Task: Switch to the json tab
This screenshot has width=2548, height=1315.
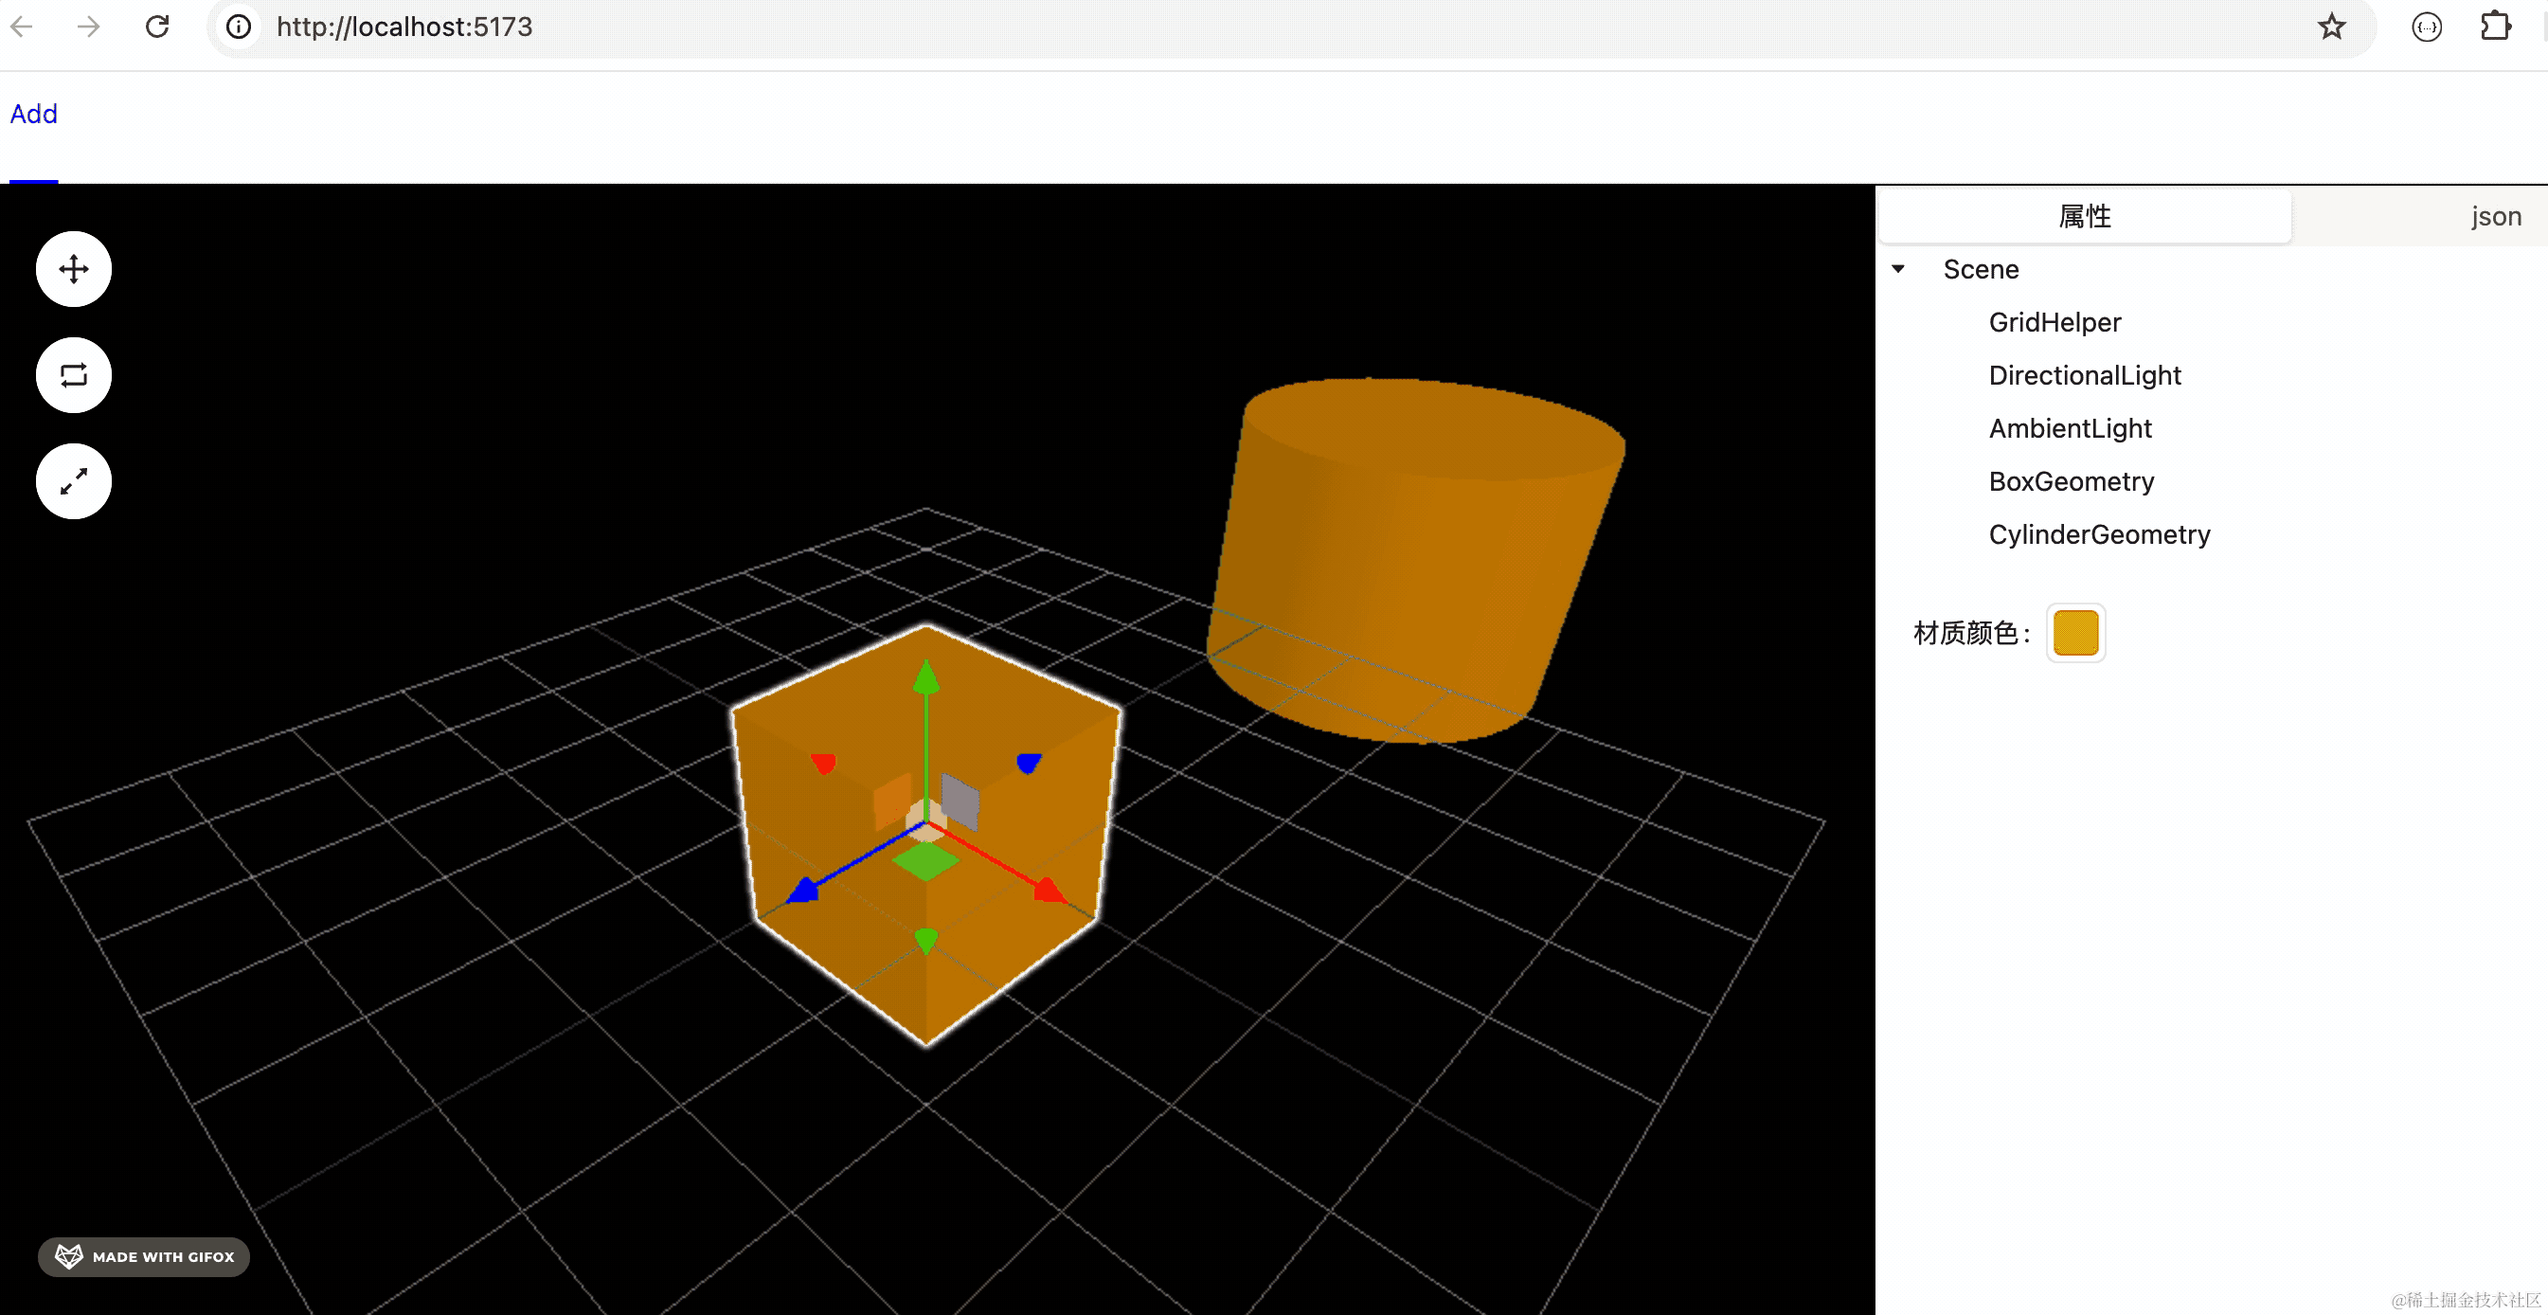Action: click(x=2495, y=216)
